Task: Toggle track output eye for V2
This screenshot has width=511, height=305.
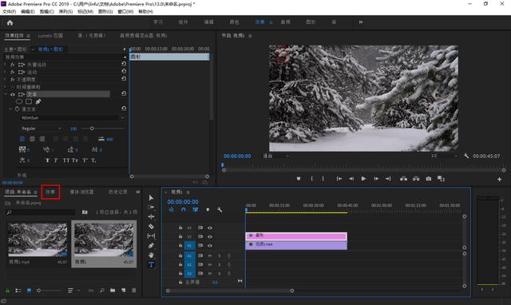Action: click(210, 236)
